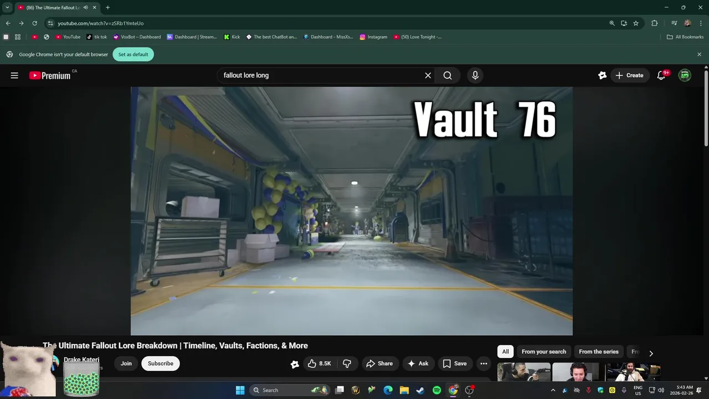Image resolution: width=709 pixels, height=399 pixels.
Task: Mute the tab via the speaker icon
Action: point(86,8)
